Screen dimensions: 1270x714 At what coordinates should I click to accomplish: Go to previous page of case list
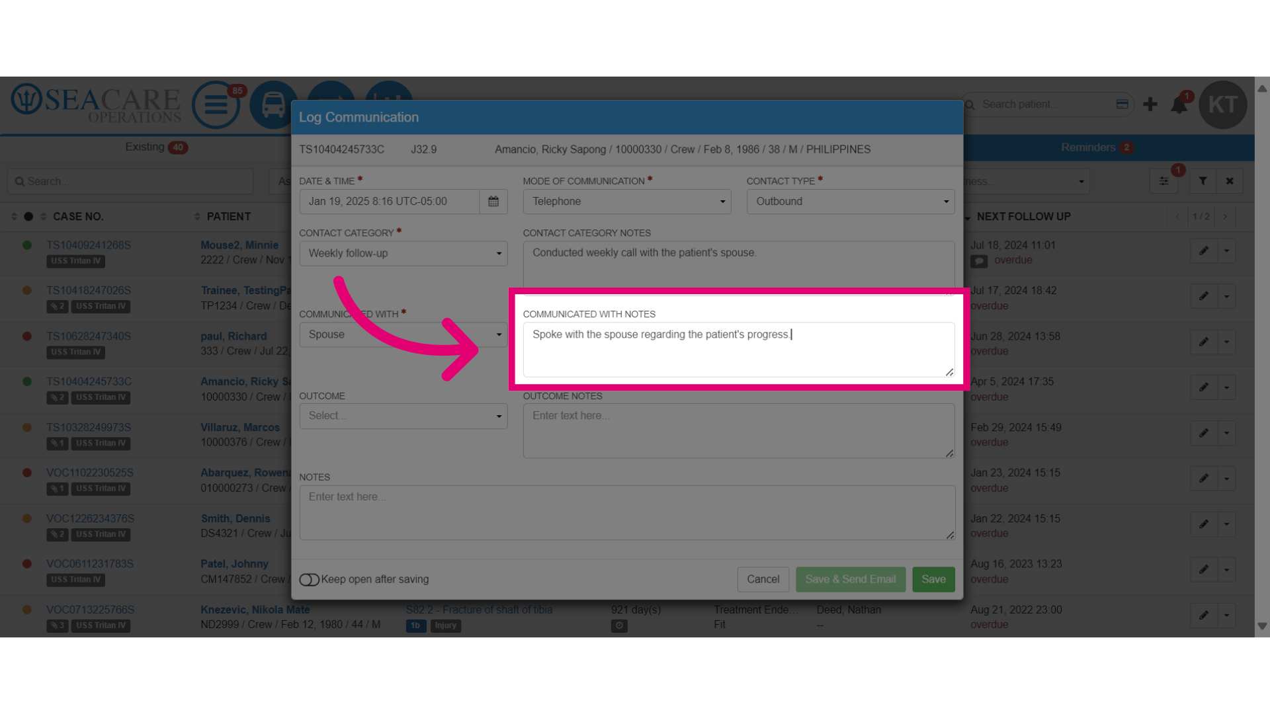(1177, 217)
